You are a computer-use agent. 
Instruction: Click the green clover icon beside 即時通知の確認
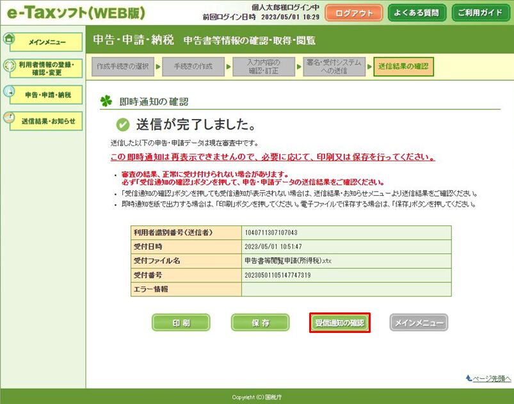[106, 101]
